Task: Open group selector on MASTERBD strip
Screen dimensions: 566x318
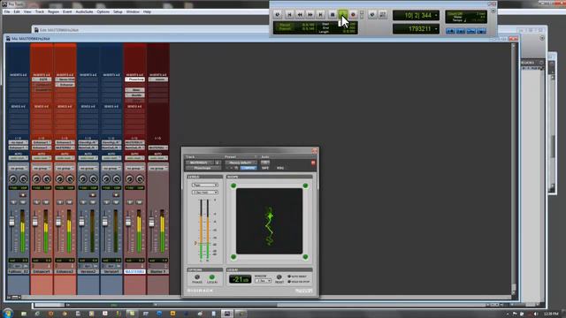Action: (x=134, y=169)
